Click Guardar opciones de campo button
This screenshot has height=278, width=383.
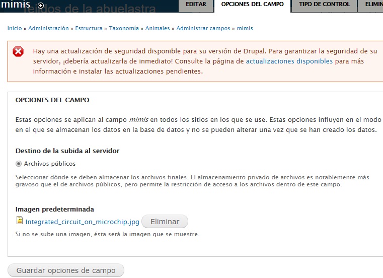(66, 270)
